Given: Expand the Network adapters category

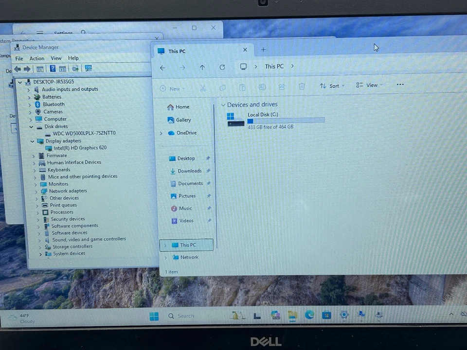Looking at the screenshot, I should click(36, 192).
